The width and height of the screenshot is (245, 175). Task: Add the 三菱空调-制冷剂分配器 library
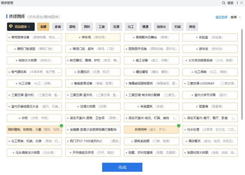[151, 95]
